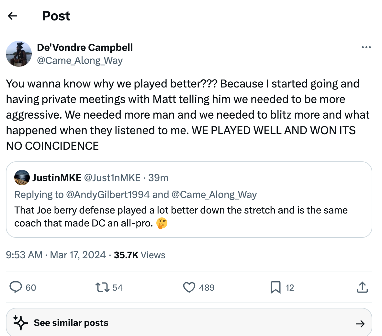Viewport: 382px width, 336px height.
Task: Bookmark this post
Action: pos(275,287)
